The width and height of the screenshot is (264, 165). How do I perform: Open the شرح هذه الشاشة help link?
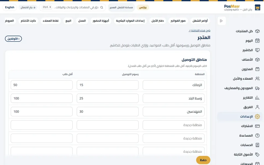tap(200, 31)
